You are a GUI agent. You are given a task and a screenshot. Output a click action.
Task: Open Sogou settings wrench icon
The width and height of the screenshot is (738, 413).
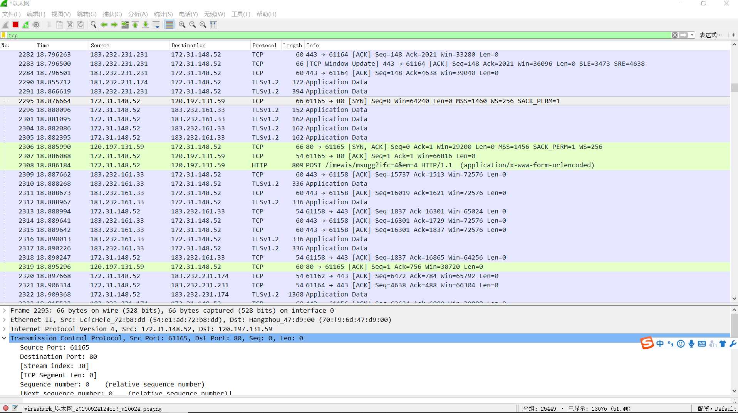pos(733,343)
